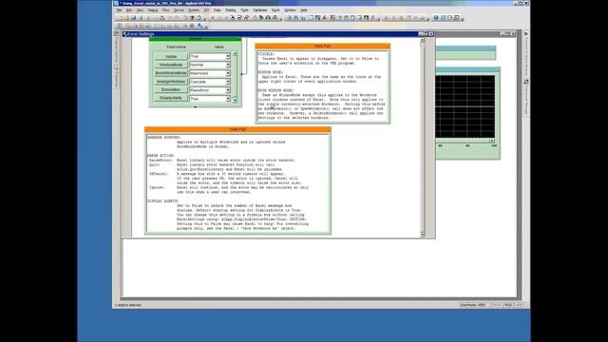608x342 pixels.
Task: Click the X delete icon in toolbar
Action: tap(372, 18)
